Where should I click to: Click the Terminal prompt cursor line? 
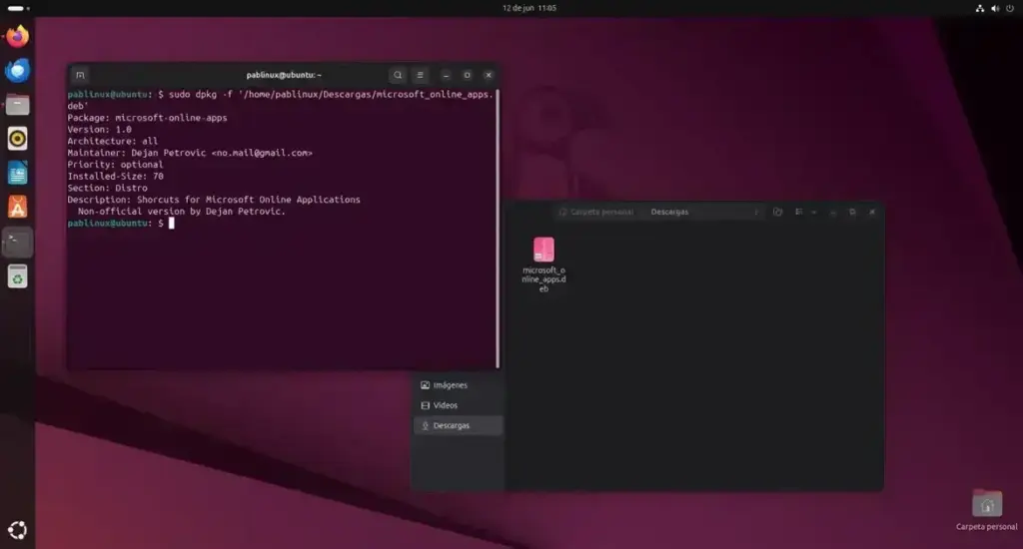(121, 223)
